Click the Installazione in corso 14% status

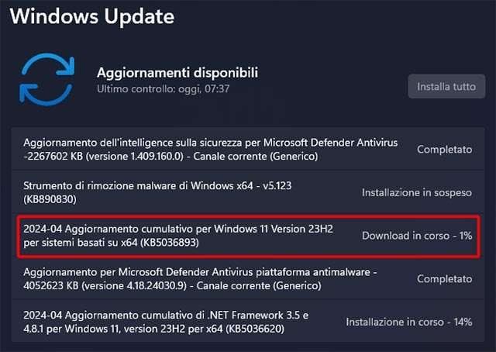point(409,322)
